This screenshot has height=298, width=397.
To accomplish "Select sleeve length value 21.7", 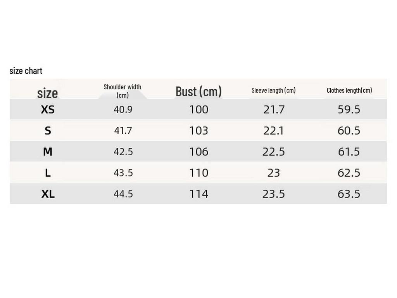I will 273,110.
